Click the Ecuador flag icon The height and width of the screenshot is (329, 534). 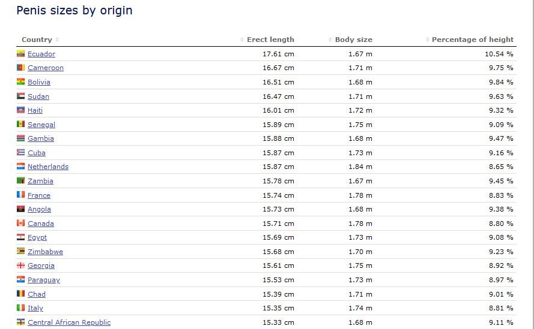pyautogui.click(x=20, y=54)
